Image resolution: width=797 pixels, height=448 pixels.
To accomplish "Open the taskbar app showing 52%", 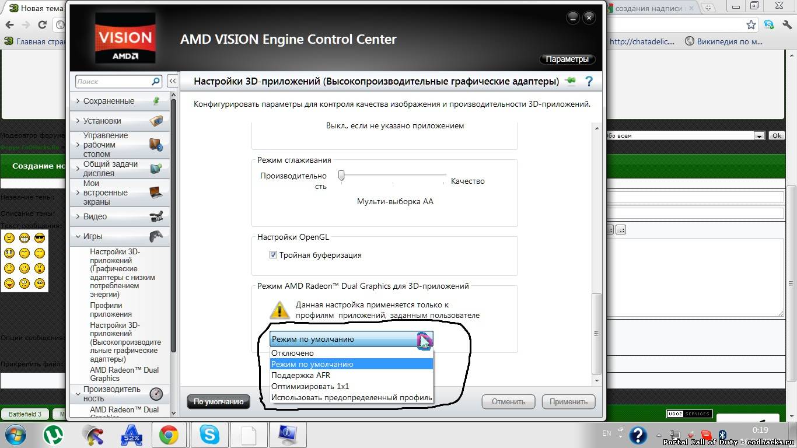I will click(131, 435).
